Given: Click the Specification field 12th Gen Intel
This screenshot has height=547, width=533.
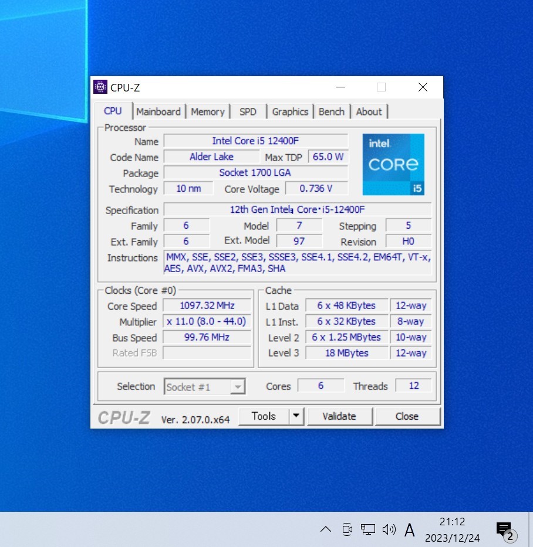Looking at the screenshot, I should coord(298,210).
